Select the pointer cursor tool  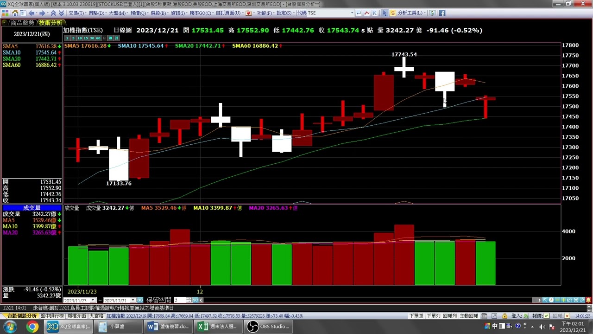385,13
